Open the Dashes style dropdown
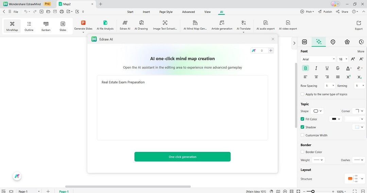This screenshot has width=367, height=193. coord(359,160)
